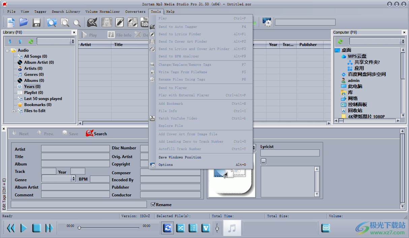Viewport: 409px width, 238px height.
Task: Toggle the Rename checkbox in the tag editor
Action: pos(153,204)
